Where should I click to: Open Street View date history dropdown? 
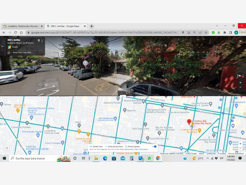point(10,53)
